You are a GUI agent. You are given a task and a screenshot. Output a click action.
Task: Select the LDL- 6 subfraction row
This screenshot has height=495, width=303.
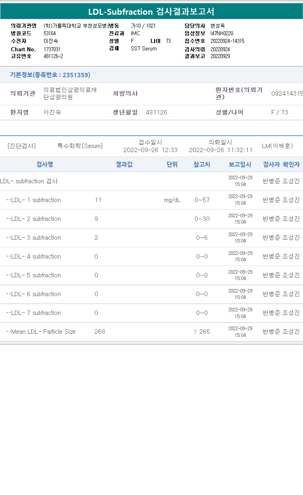(151, 294)
